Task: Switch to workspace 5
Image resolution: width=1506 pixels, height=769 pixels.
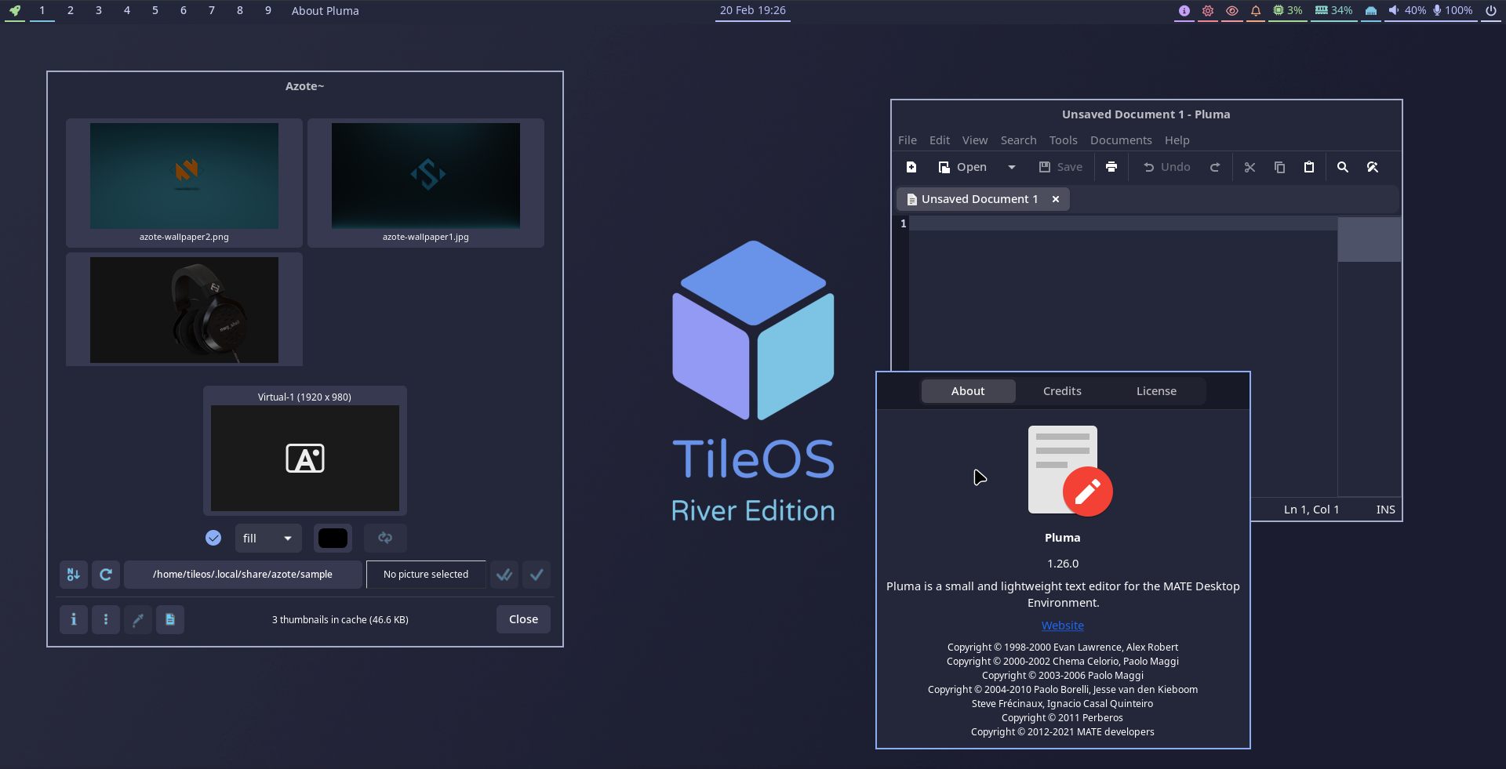Action: [x=155, y=11]
